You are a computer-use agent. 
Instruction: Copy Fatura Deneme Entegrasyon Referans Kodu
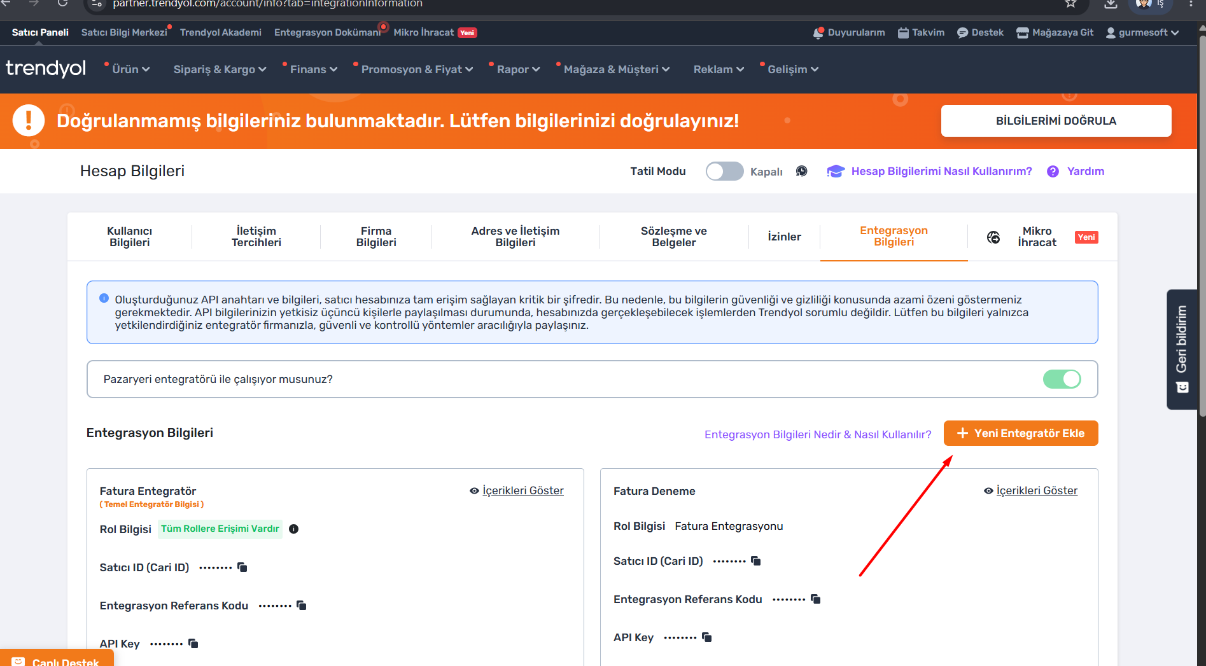[816, 599]
